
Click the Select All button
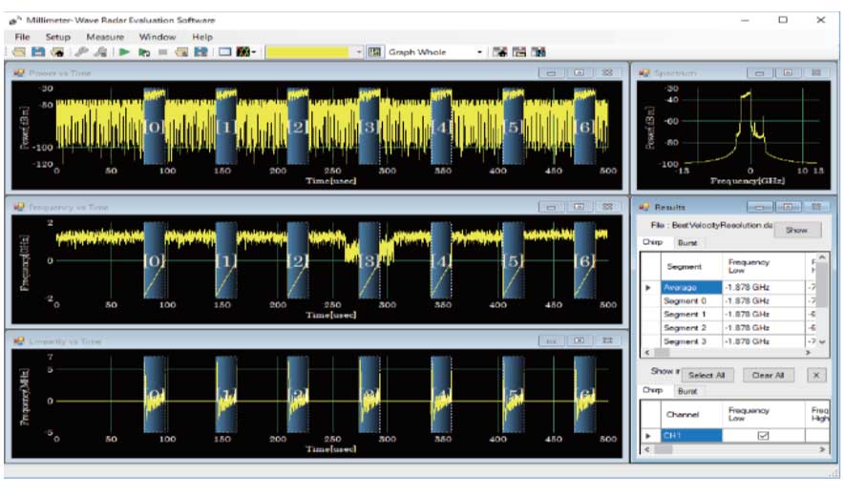(707, 375)
